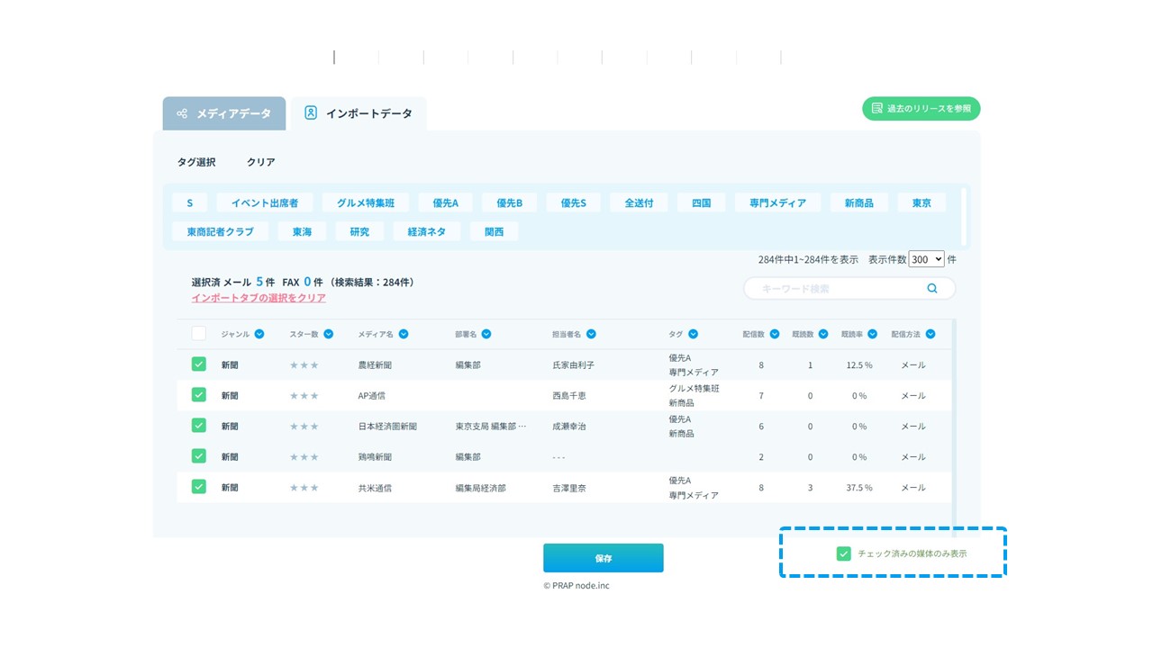The image size is (1153, 648).
Task: Expand the 配信方法 column filter arrow
Action: coord(931,334)
